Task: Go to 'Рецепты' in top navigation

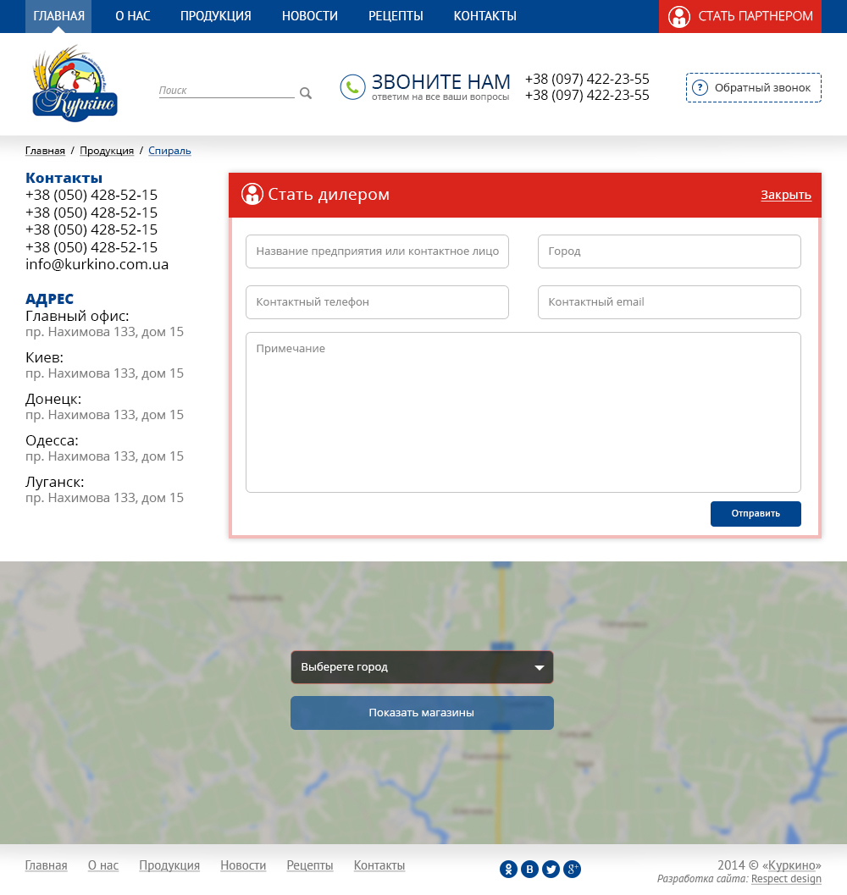Action: coord(396,16)
